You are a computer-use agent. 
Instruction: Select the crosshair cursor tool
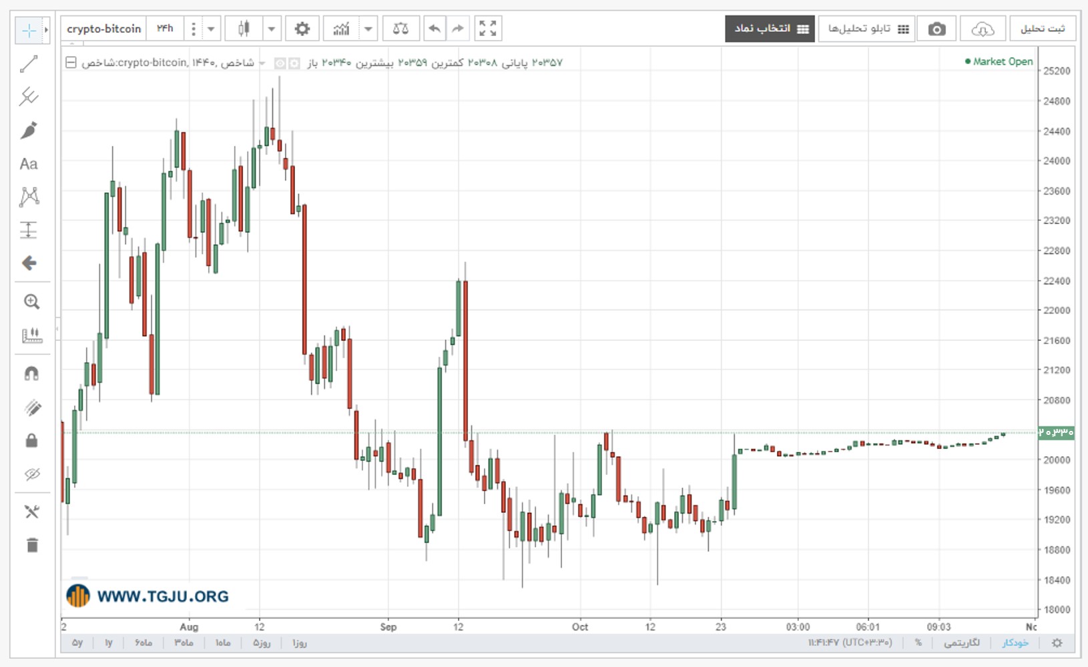click(29, 30)
